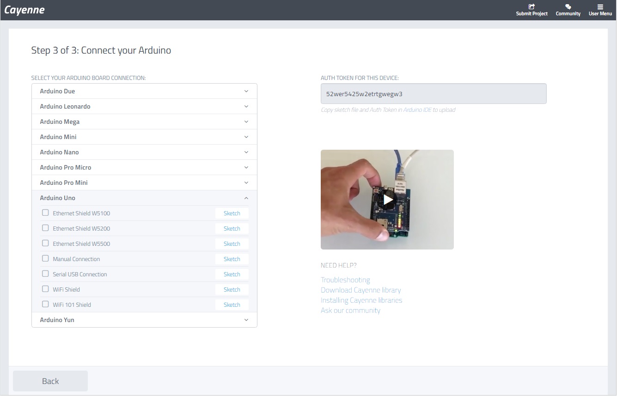The image size is (617, 396).
Task: Click the Arduino Pro Micro row label
Action: click(66, 167)
